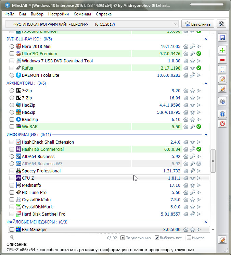Toggle the 'Выбрать все' checkbox
This screenshot has height=255, width=231.
pos(157,238)
